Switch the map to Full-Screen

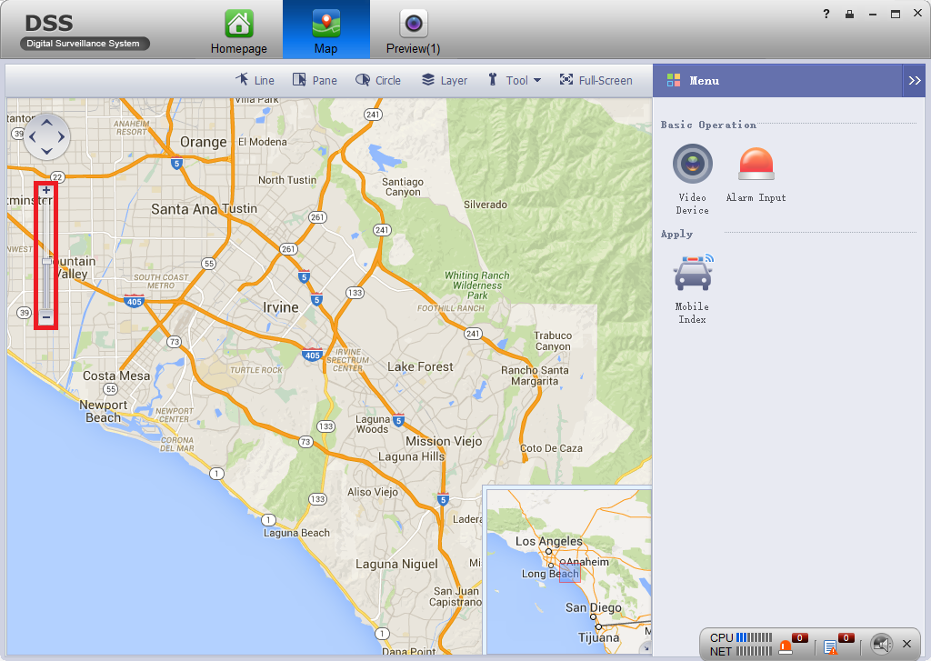click(596, 80)
